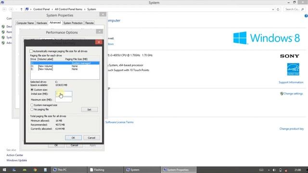
Task: Switch to System taskbar window
Action: tap(142, 170)
